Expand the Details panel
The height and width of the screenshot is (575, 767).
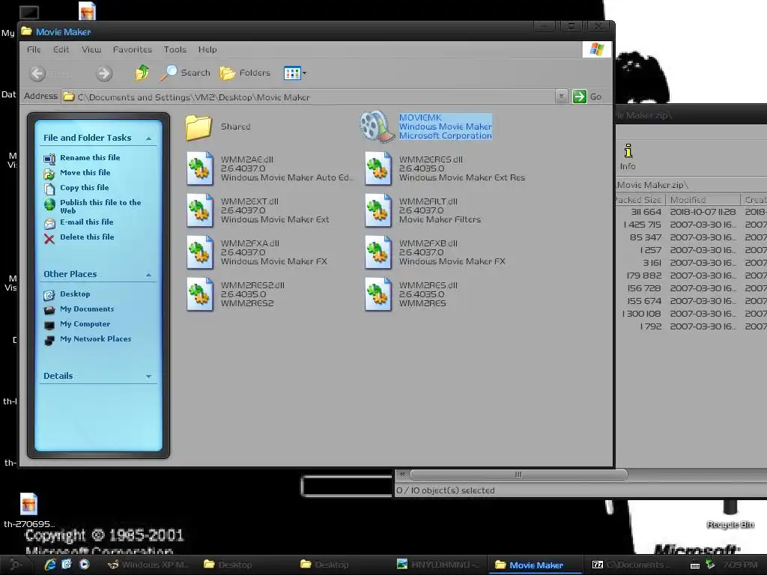point(149,377)
